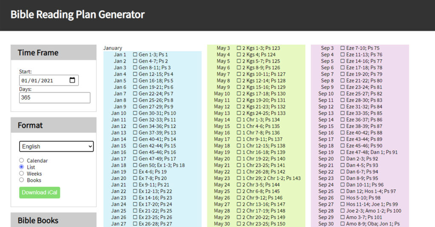Check off Jan 1 Gen 1-3 reading
The height and width of the screenshot is (227, 435).
tap(135, 55)
